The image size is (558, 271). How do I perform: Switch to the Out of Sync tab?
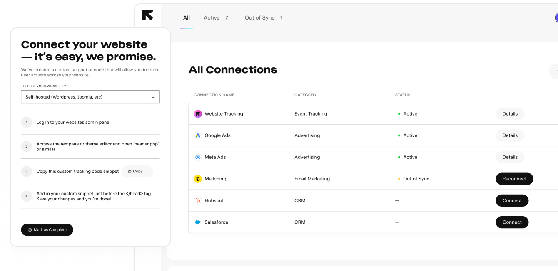[x=264, y=18]
